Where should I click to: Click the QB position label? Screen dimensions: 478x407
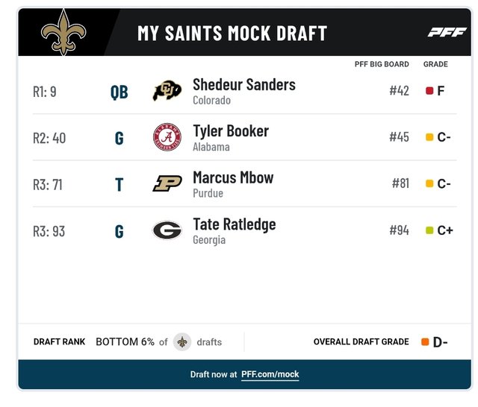point(119,92)
